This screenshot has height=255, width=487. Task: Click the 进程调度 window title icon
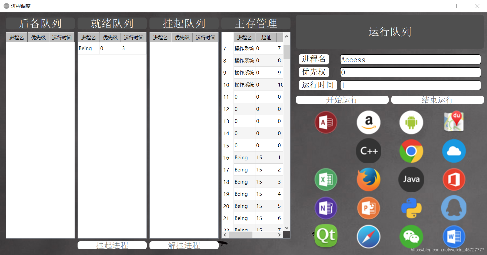pos(6,6)
